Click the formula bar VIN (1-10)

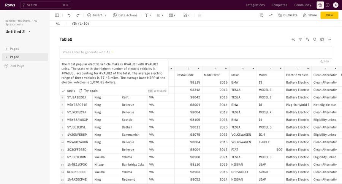pyautogui.click(x=80, y=24)
